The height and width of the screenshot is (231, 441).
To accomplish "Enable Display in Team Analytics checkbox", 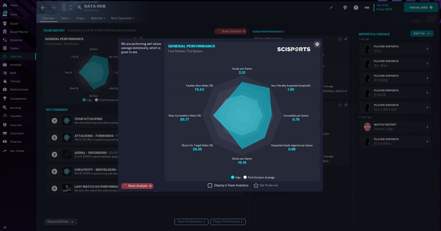I will point(210,185).
